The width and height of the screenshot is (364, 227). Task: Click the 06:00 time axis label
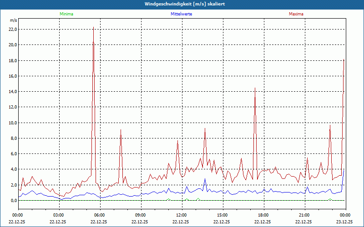tap(100, 215)
